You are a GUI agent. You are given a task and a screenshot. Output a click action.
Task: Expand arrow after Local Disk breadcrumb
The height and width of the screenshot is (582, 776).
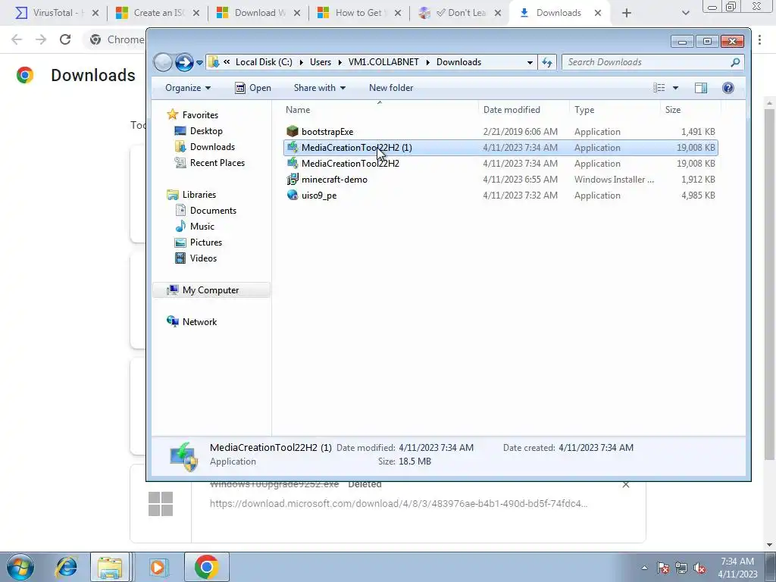[x=301, y=62]
